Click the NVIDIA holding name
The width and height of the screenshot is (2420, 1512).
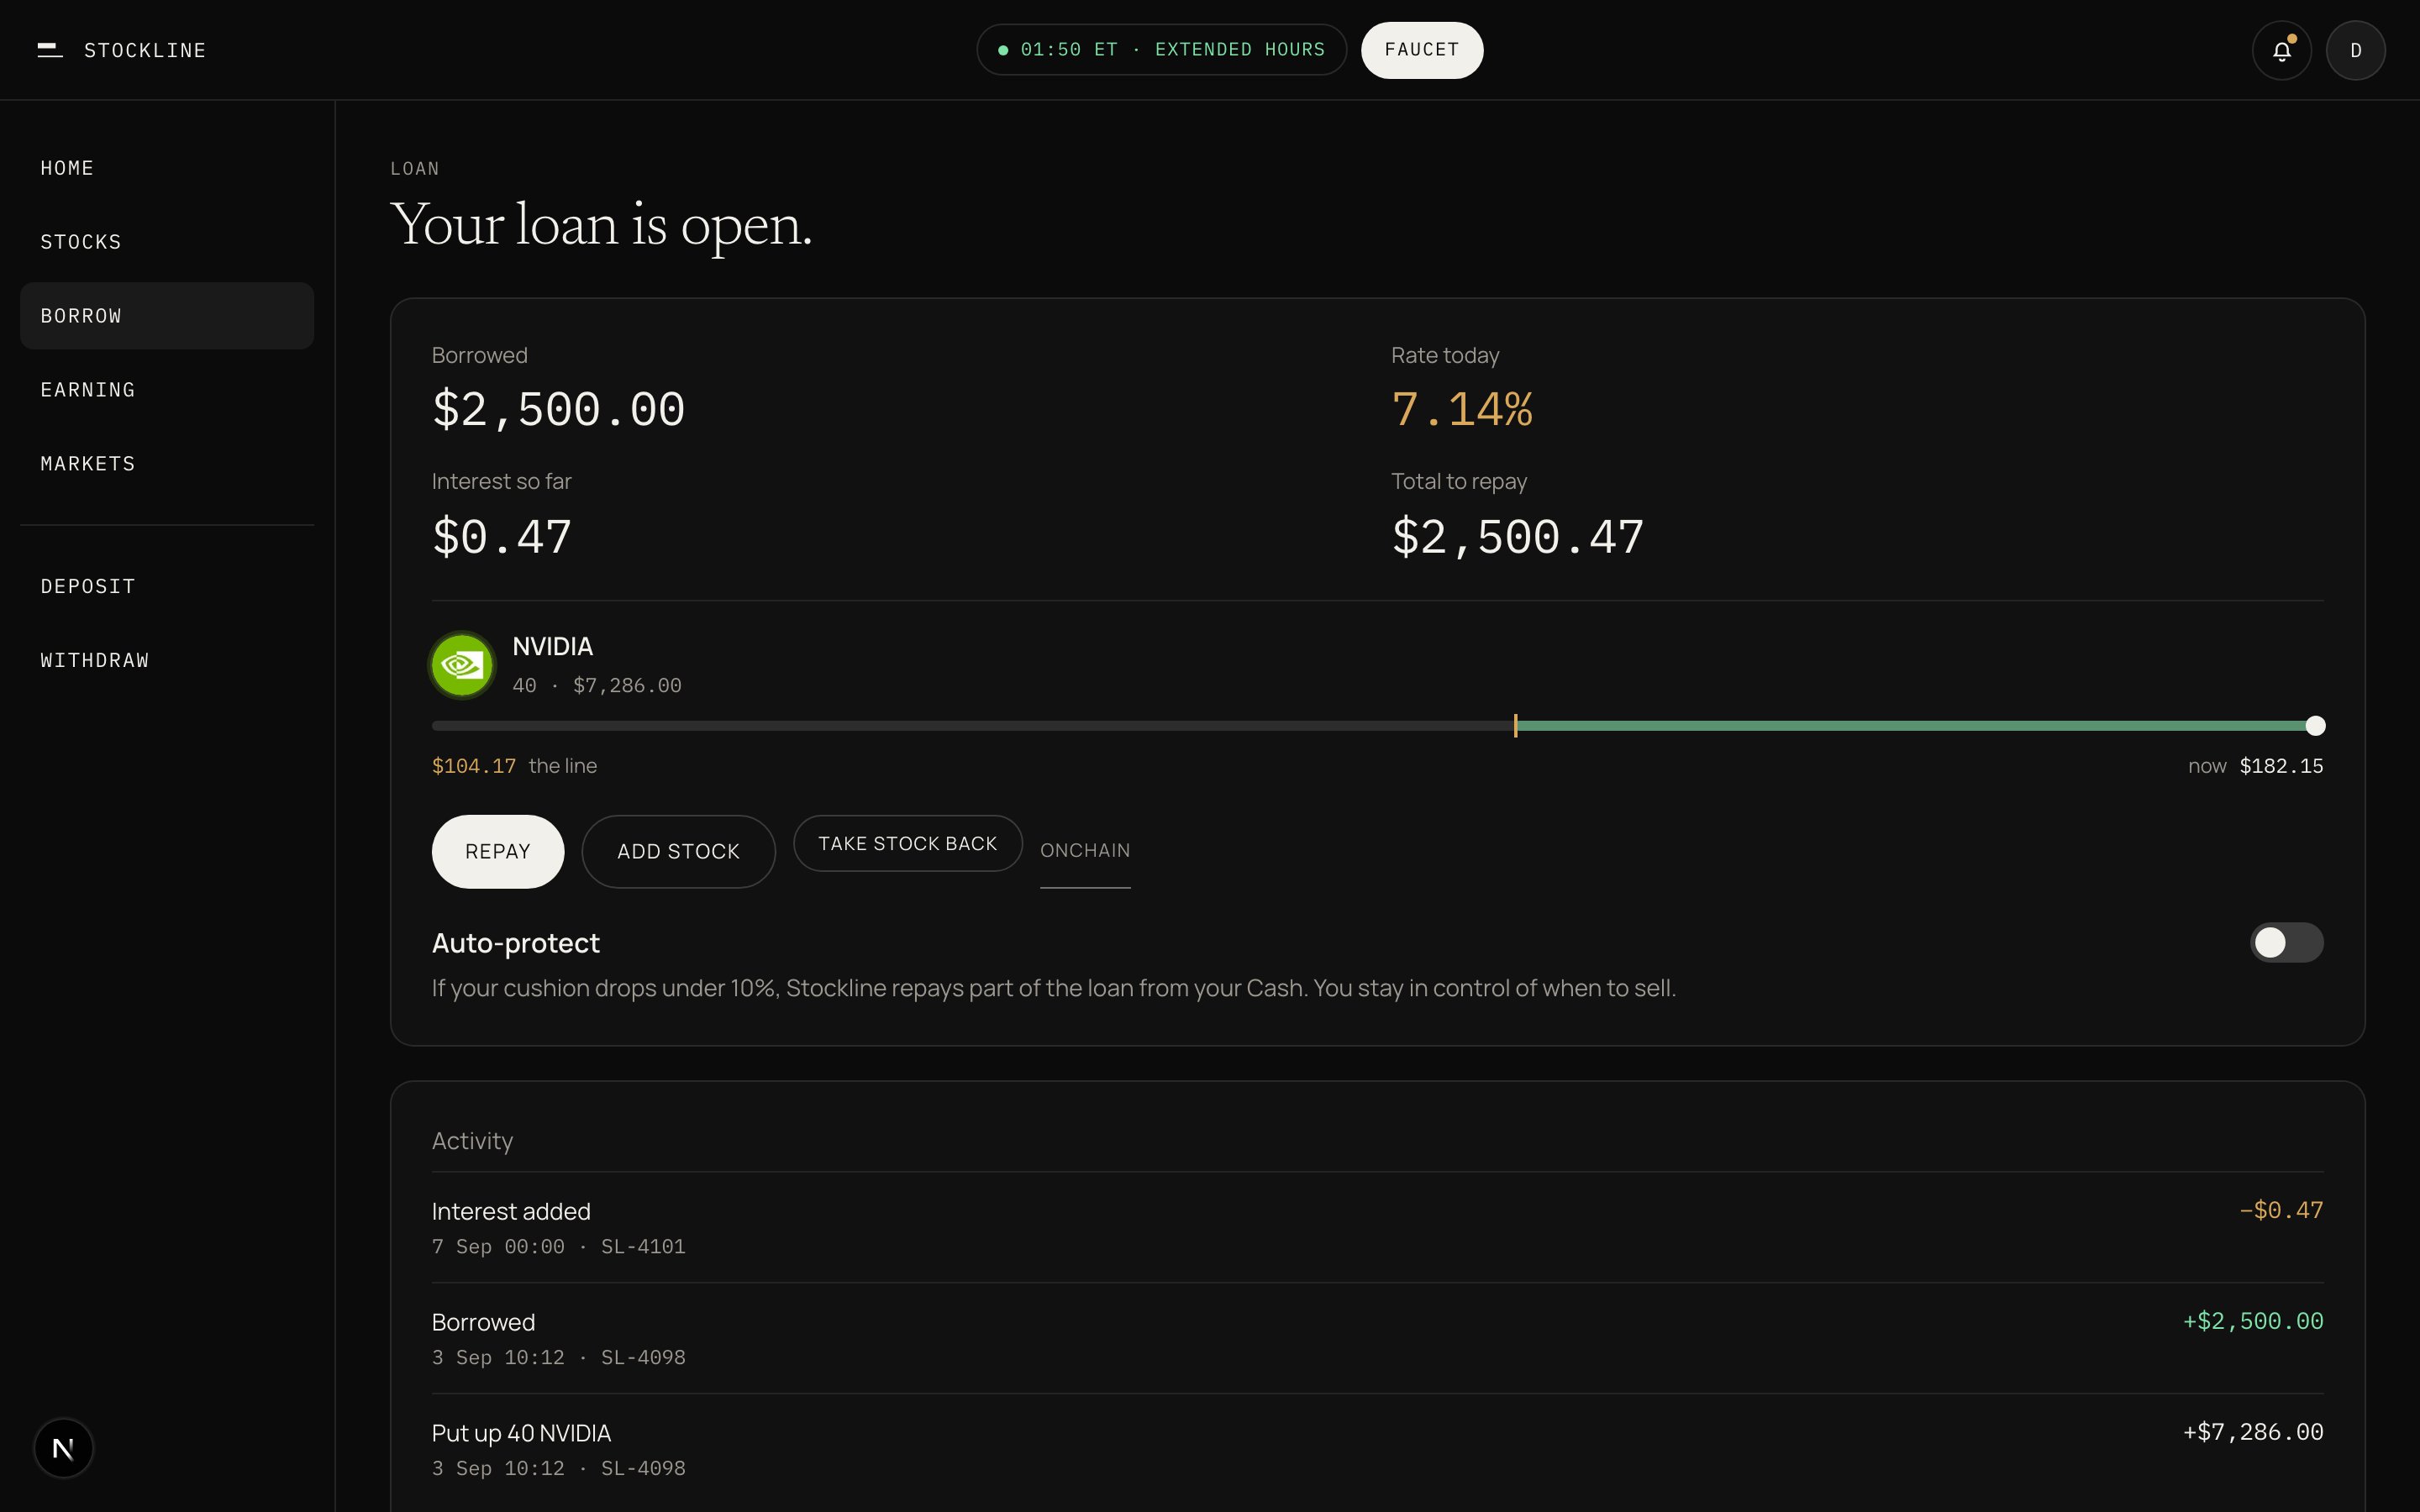coord(552,647)
